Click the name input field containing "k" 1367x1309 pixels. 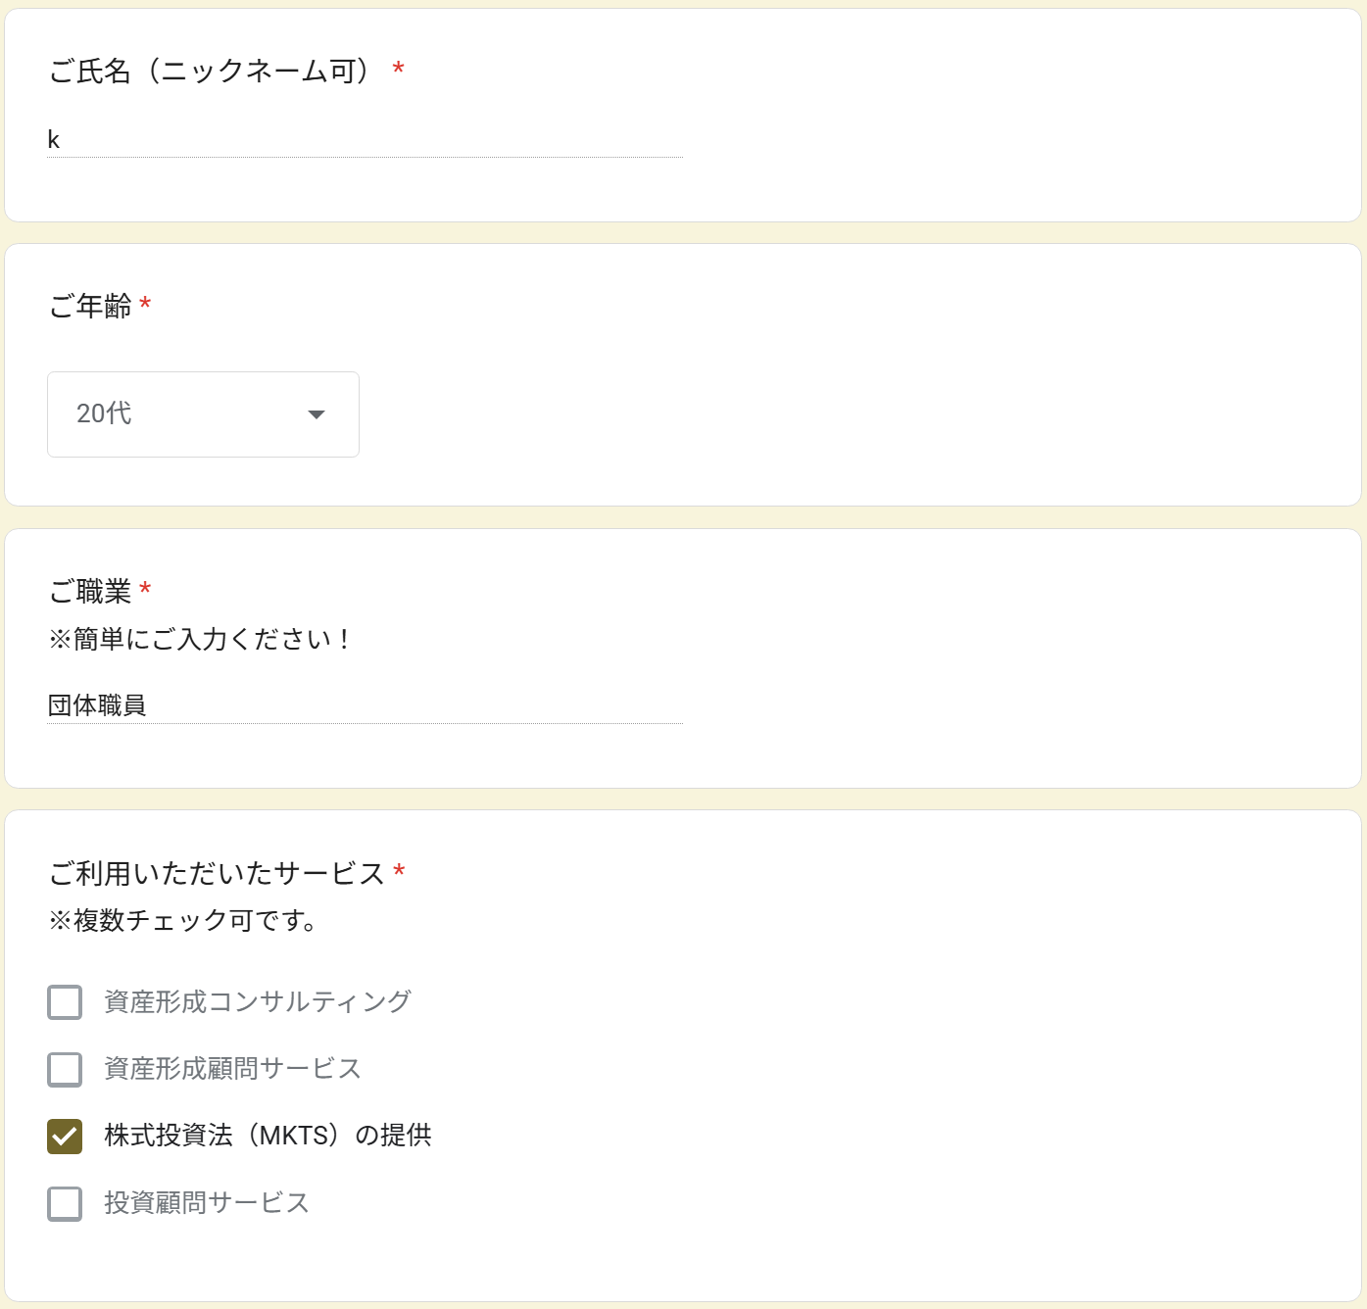point(365,140)
